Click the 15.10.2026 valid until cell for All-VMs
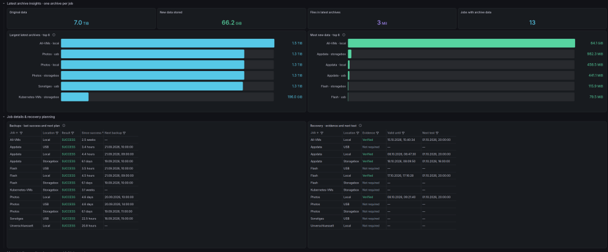 (x=403, y=140)
